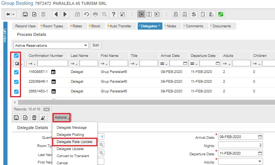This screenshot has width=275, height=165.
Task: Open the Last Name filter operator dropdown
Action: click(74, 64)
